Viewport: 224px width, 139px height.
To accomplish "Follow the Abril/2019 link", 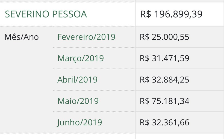I will pyautogui.click(x=77, y=79).
